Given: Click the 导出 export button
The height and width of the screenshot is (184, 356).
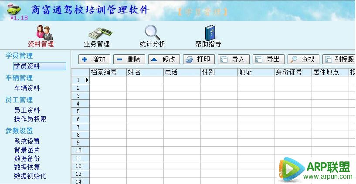Looking at the screenshot, I should [x=268, y=59].
